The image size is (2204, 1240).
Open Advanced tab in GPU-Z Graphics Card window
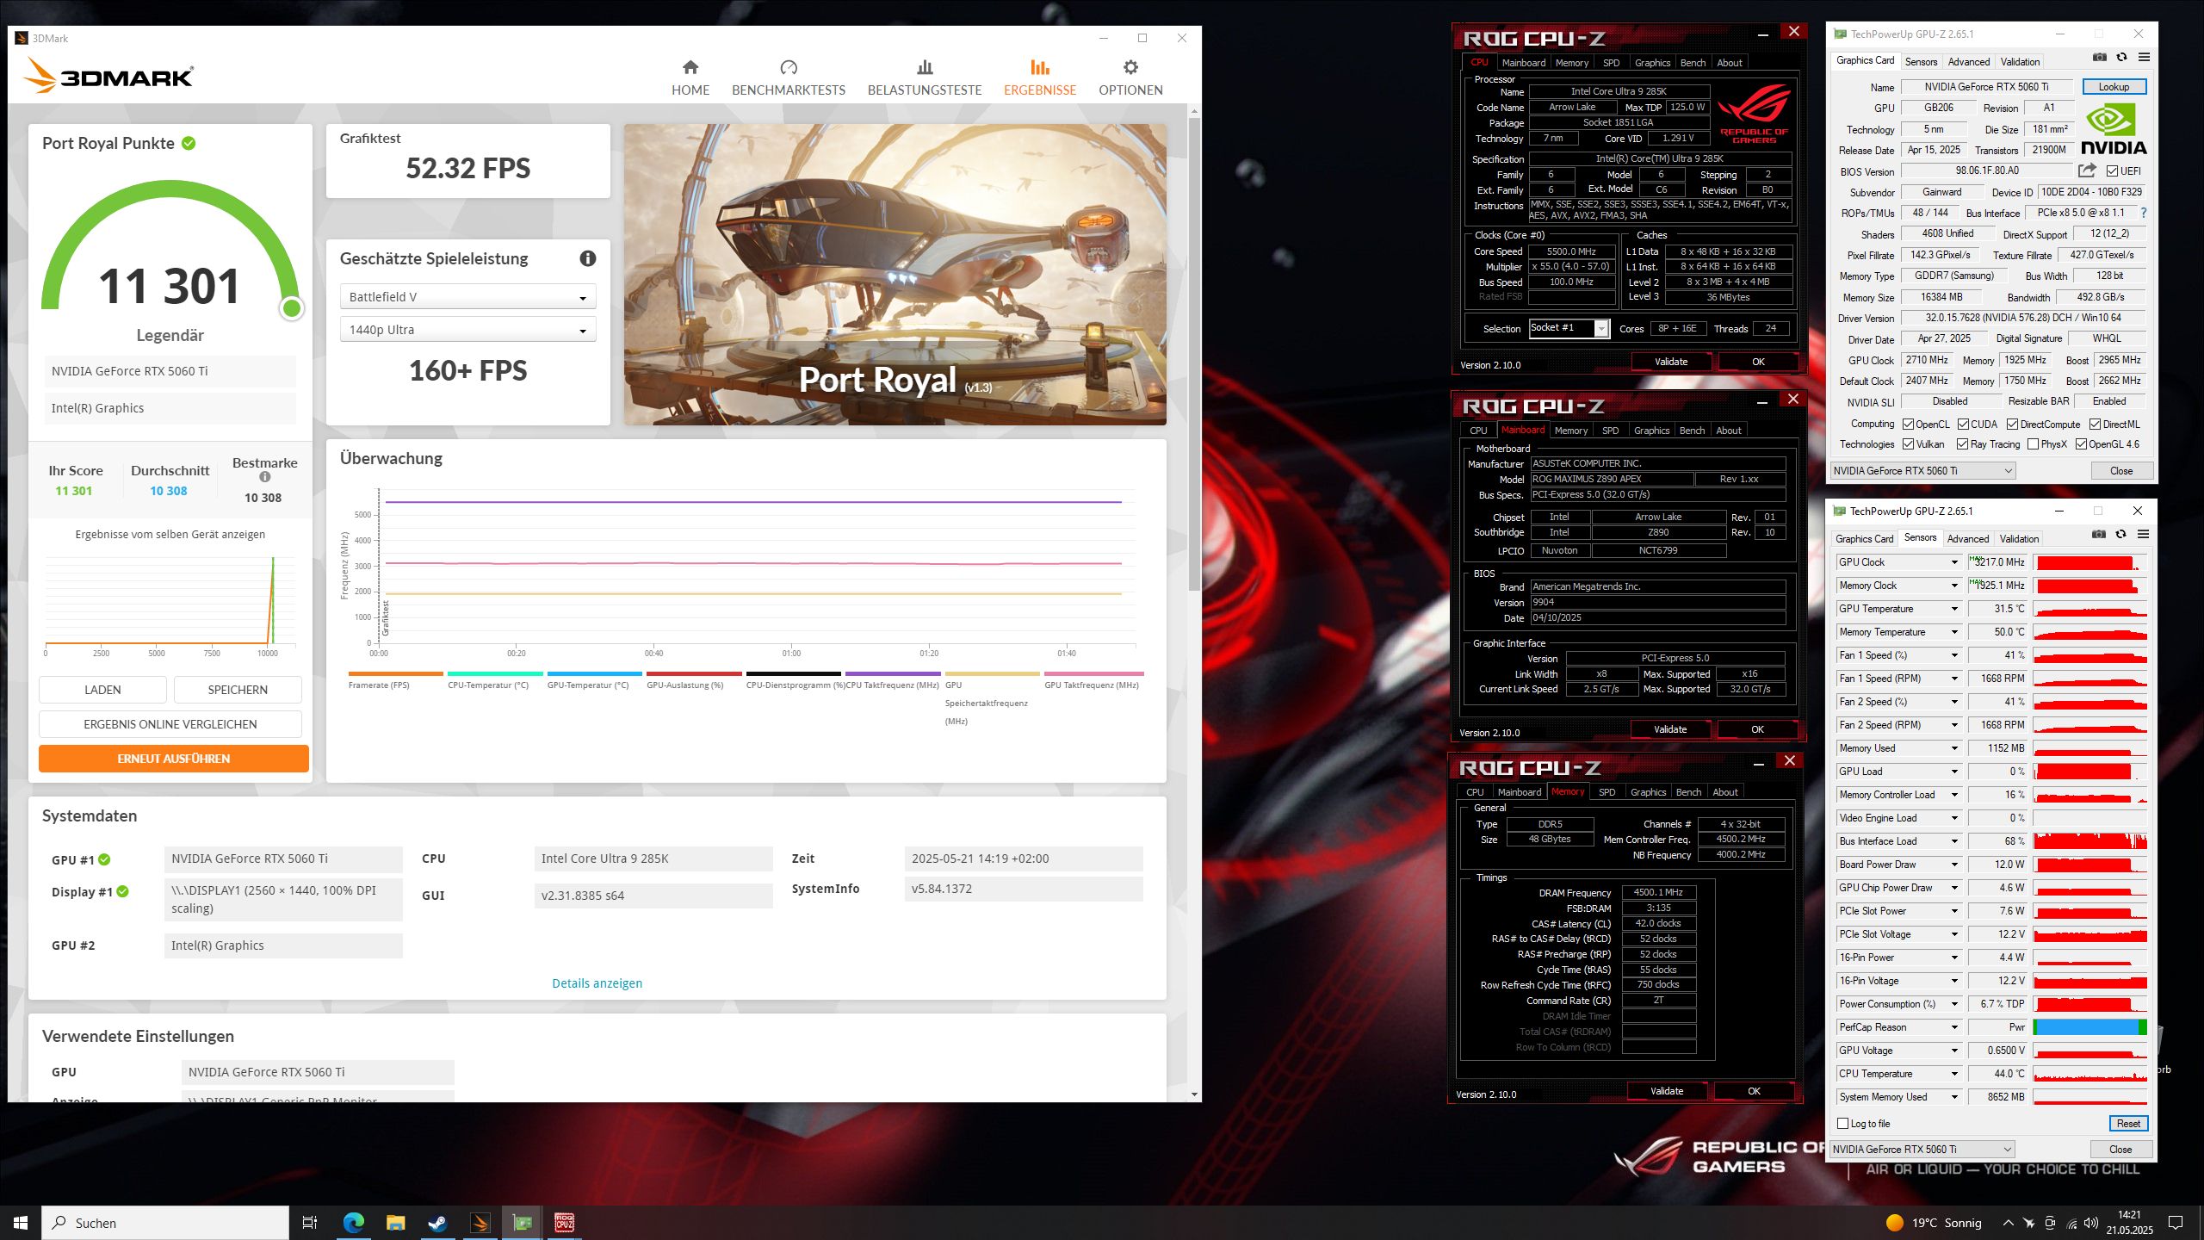pyautogui.click(x=1969, y=62)
